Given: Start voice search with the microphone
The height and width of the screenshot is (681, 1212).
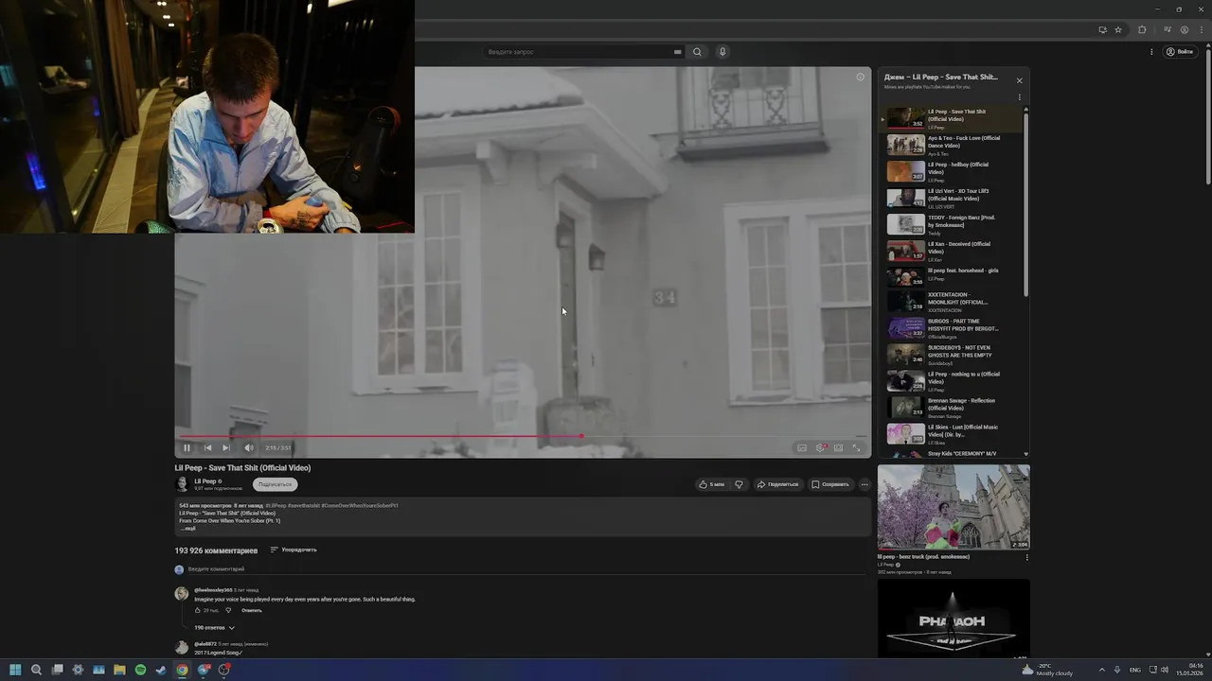Looking at the screenshot, I should point(722,52).
